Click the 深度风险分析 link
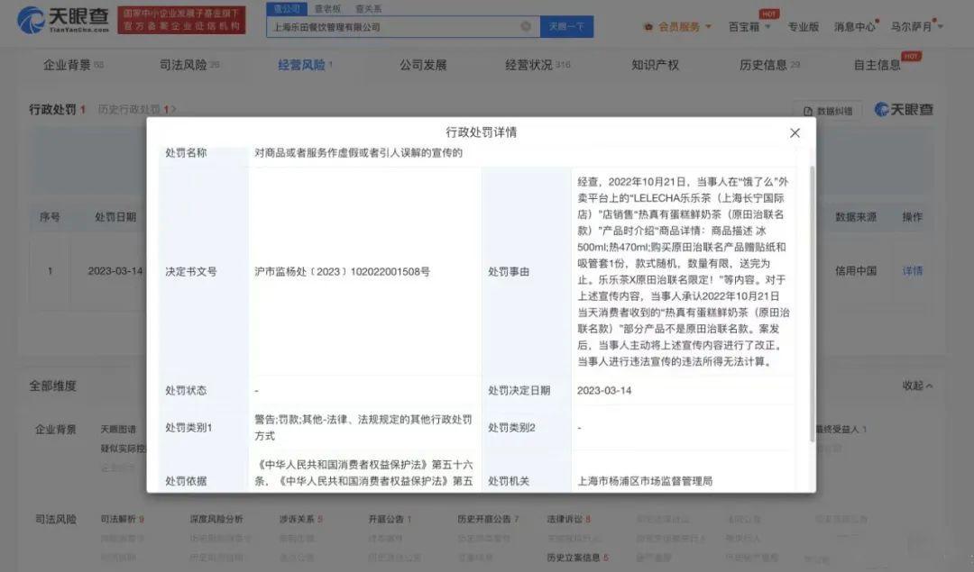 (x=216, y=519)
